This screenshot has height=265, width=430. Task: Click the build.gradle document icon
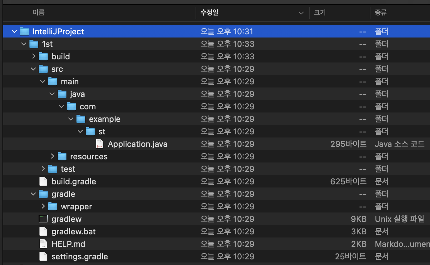tap(43, 182)
